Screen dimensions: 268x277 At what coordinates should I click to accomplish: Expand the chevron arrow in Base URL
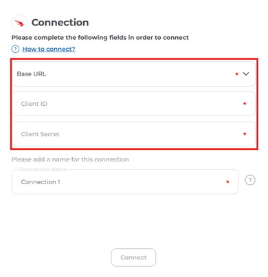click(246, 74)
